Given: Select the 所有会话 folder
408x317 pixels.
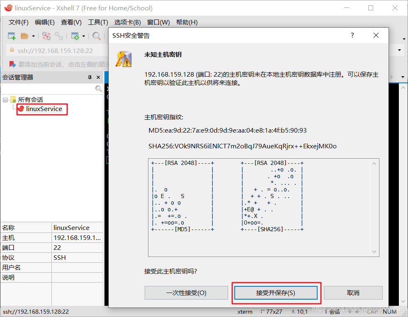Looking at the screenshot, I should (x=30, y=99).
